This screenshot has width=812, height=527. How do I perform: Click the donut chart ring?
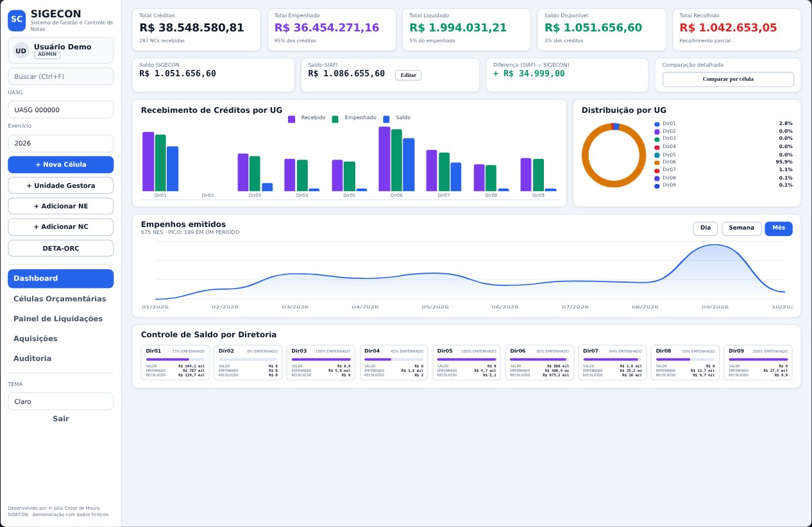614,155
